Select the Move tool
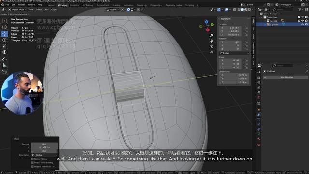The image size is (309, 174). (4, 34)
